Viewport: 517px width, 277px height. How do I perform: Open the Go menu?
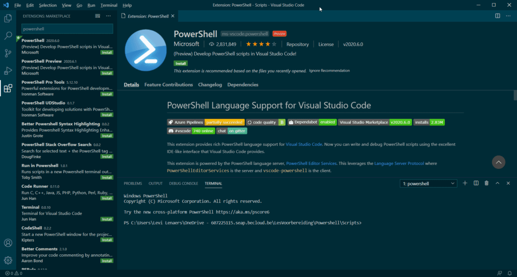(x=79, y=5)
